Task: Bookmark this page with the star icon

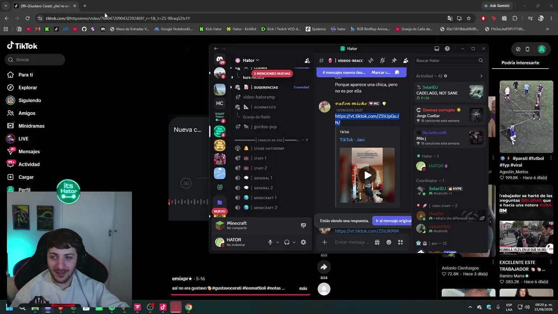Action: click(469, 18)
